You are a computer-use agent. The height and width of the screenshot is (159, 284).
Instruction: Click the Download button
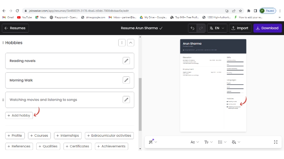267,28
